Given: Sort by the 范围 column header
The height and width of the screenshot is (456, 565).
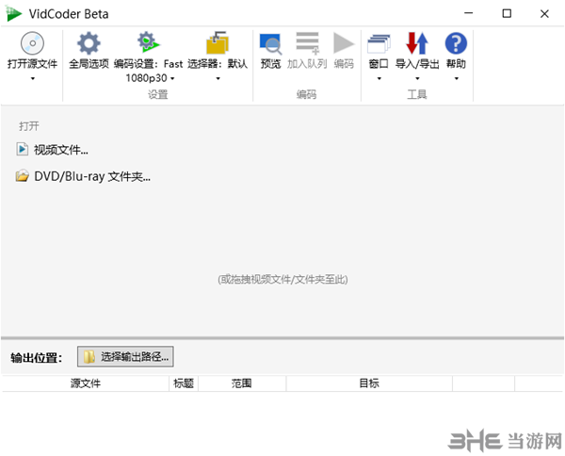Looking at the screenshot, I should click(x=242, y=383).
